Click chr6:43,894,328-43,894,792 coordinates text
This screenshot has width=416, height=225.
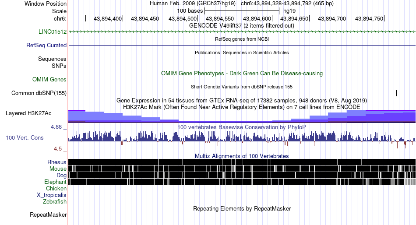pos(287,4)
